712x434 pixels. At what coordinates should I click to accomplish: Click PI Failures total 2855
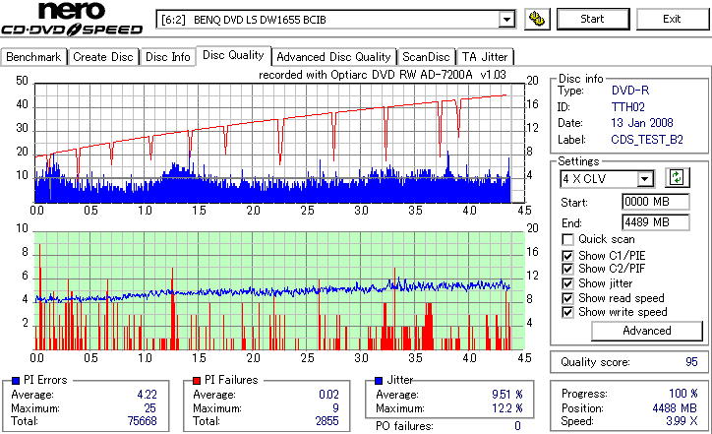(x=326, y=421)
